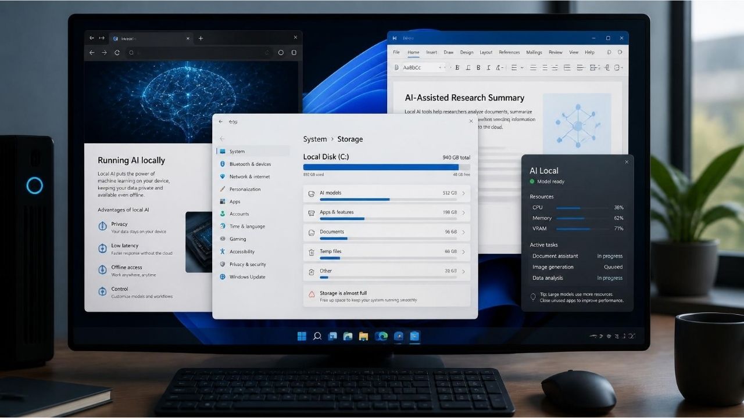
Task: Expand the Documents storage row chevron
Action: pyautogui.click(x=463, y=232)
